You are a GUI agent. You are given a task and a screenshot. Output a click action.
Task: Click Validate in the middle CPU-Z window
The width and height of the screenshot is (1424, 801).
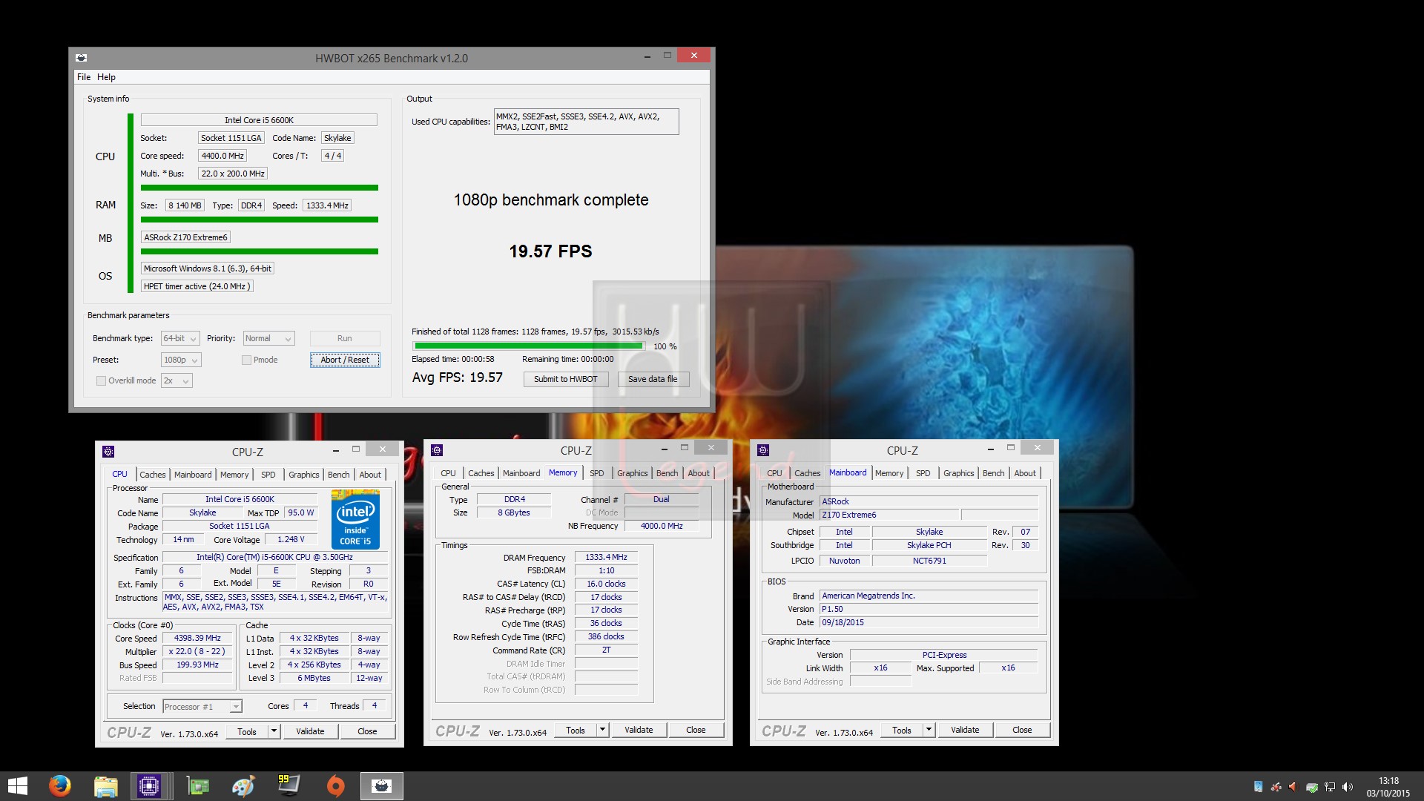click(x=639, y=730)
